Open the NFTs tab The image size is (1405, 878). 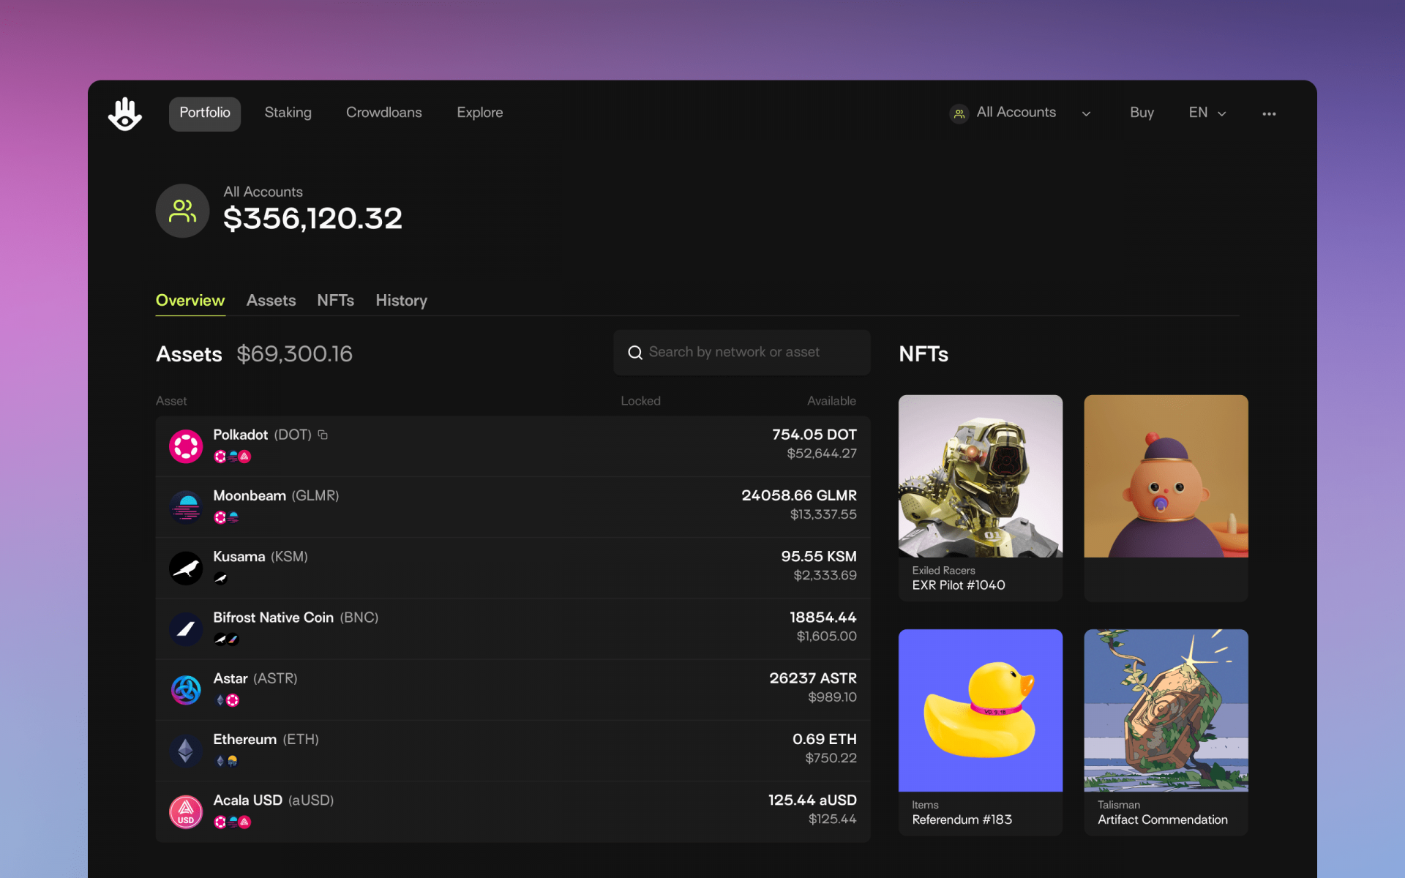point(336,301)
